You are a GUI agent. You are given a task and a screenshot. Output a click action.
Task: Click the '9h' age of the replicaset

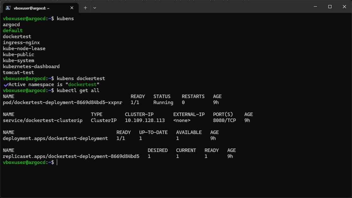pyautogui.click(x=230, y=156)
